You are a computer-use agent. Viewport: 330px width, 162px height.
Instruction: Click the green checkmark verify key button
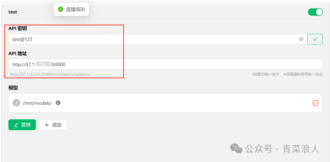coord(315,39)
